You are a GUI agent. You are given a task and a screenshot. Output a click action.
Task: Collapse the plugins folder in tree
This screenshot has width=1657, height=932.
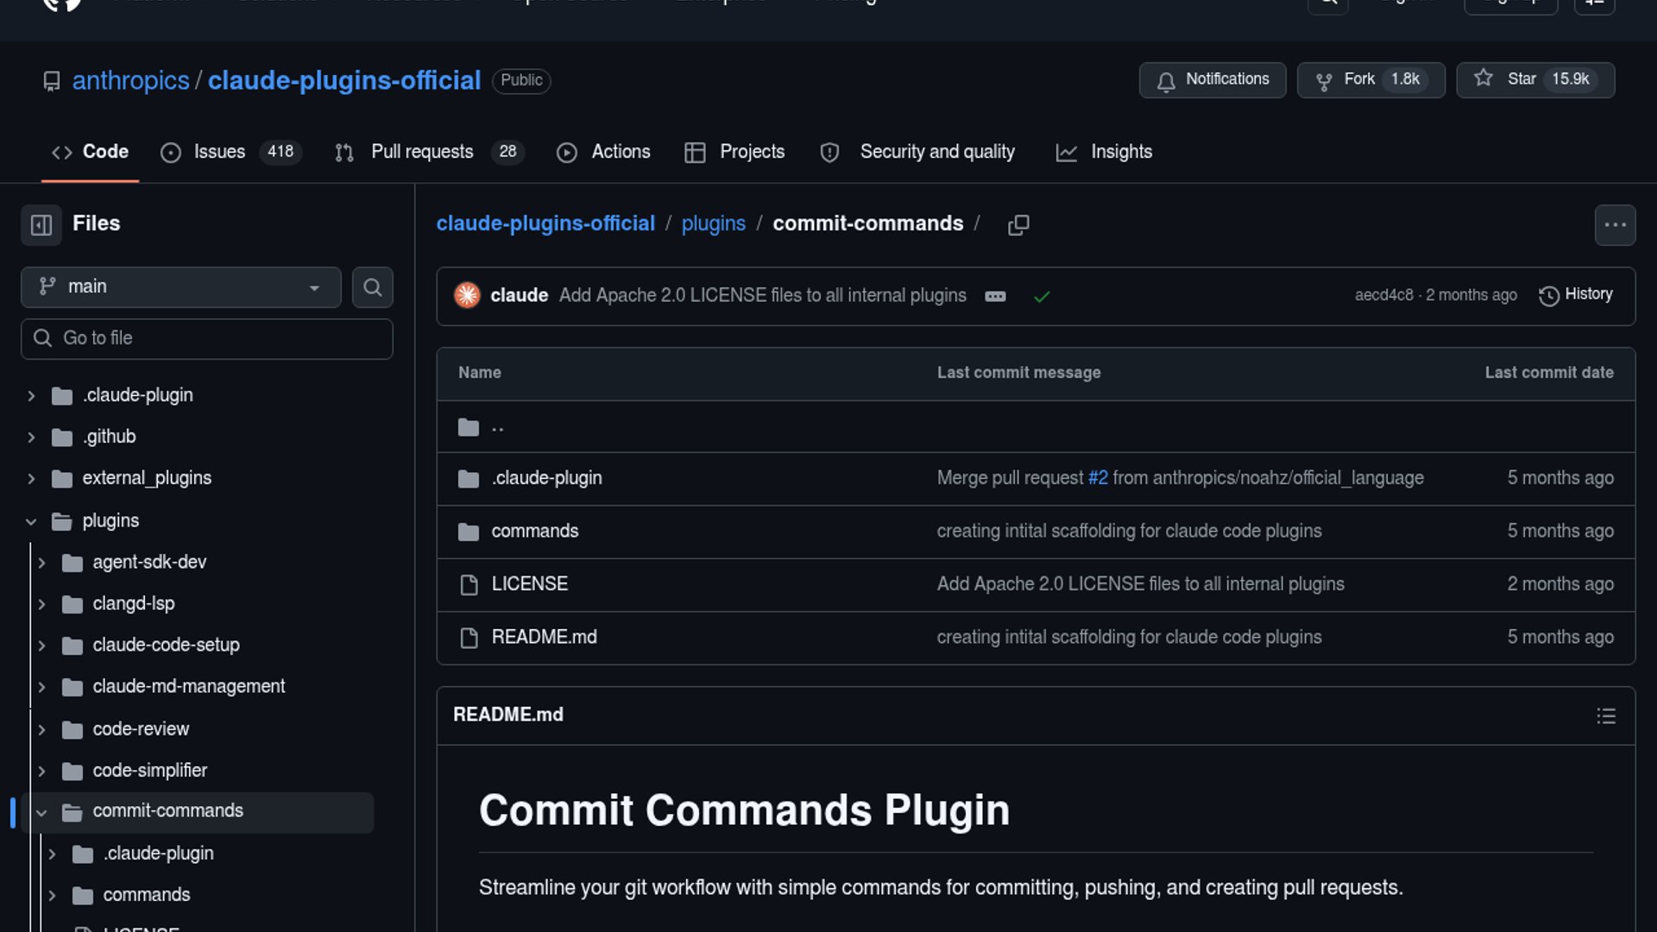pos(31,521)
